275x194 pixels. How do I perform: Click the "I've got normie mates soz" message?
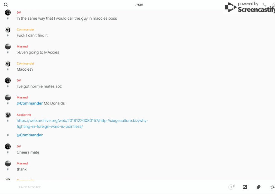tap(39, 86)
